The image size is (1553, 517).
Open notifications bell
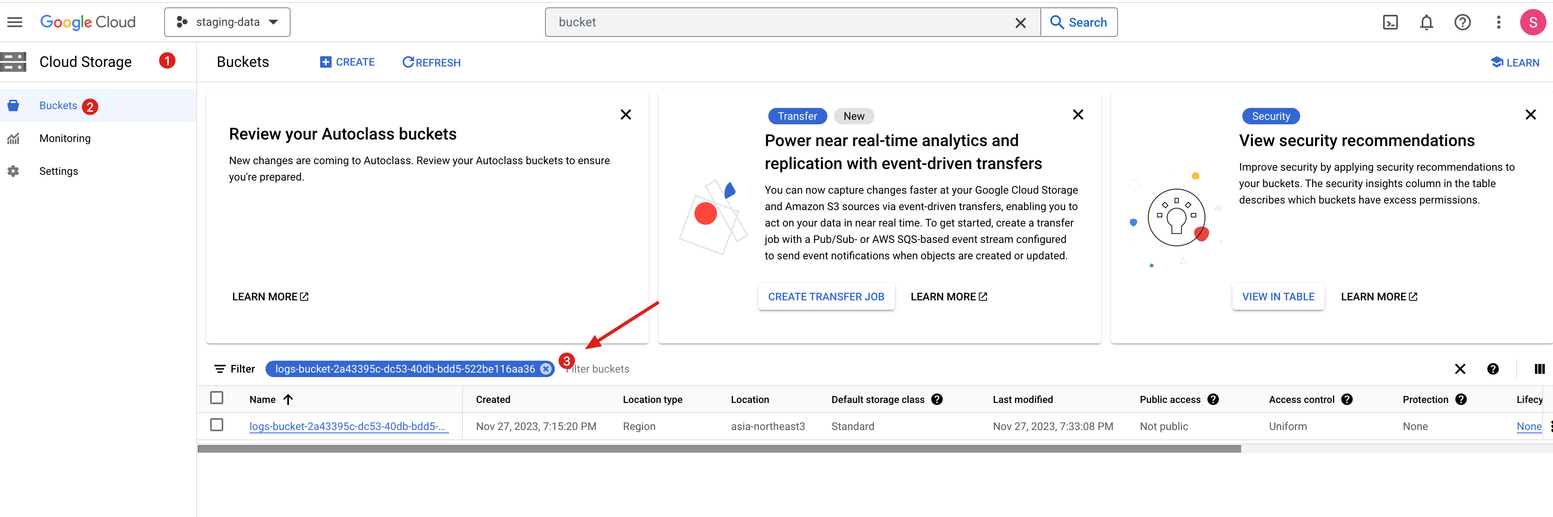pyautogui.click(x=1427, y=22)
